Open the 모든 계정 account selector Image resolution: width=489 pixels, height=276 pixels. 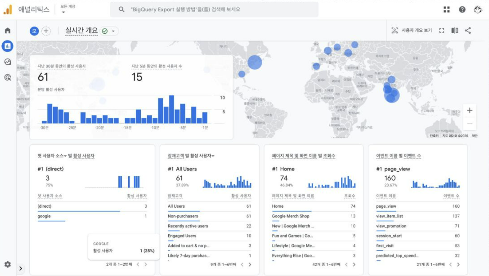tap(67, 9)
